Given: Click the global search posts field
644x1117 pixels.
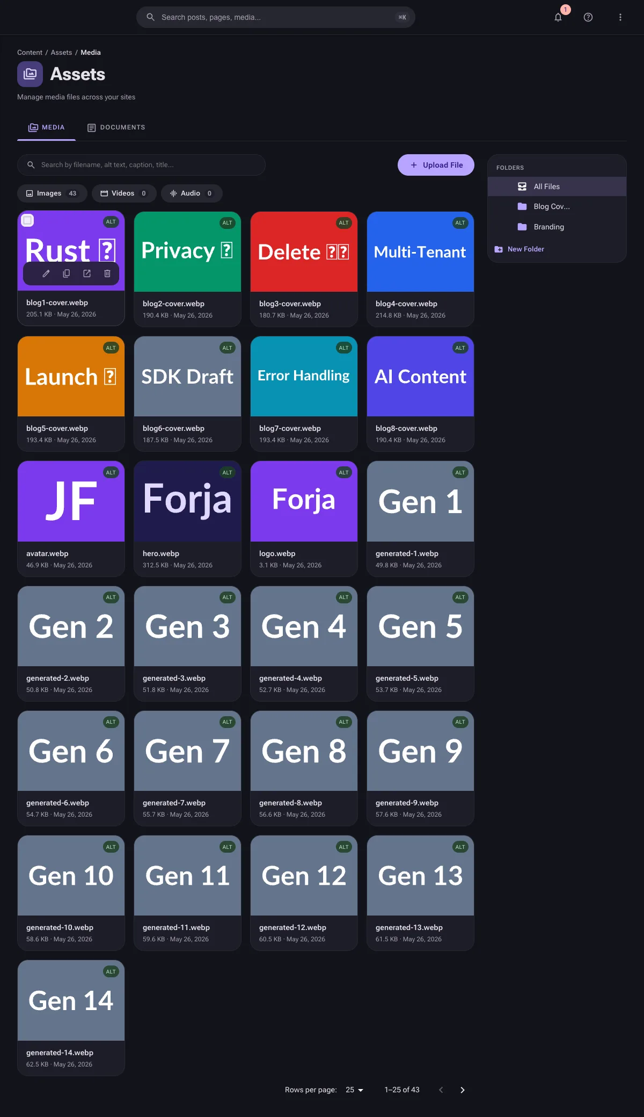Looking at the screenshot, I should point(275,17).
